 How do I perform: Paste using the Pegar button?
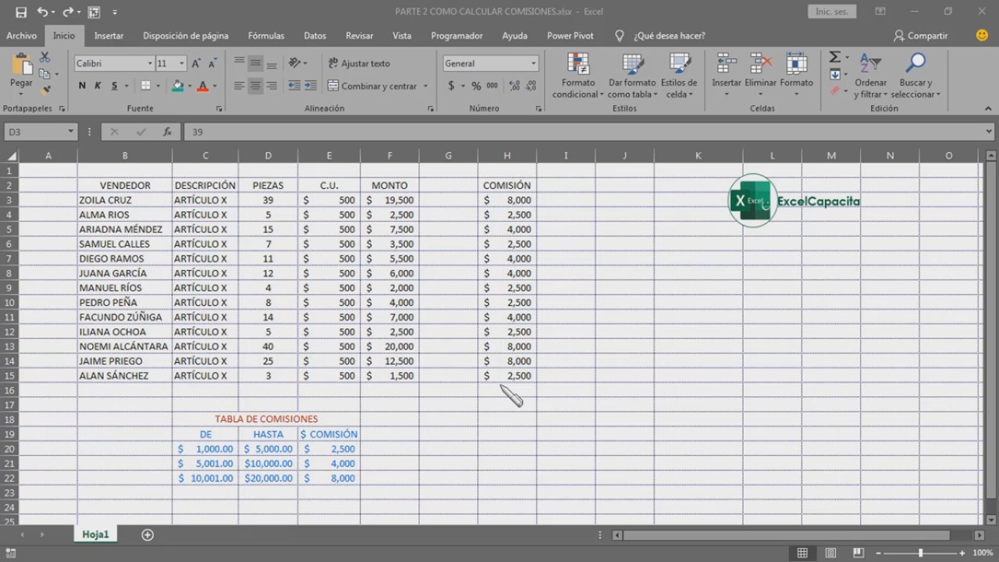point(21,72)
